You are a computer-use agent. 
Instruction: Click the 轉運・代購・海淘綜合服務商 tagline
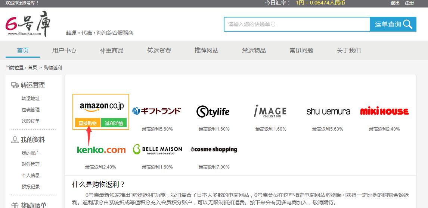click(100, 33)
